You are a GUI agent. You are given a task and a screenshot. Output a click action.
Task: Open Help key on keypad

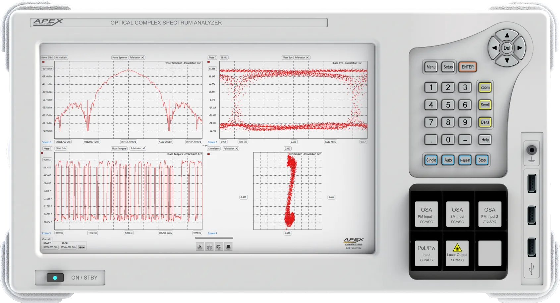click(x=485, y=140)
